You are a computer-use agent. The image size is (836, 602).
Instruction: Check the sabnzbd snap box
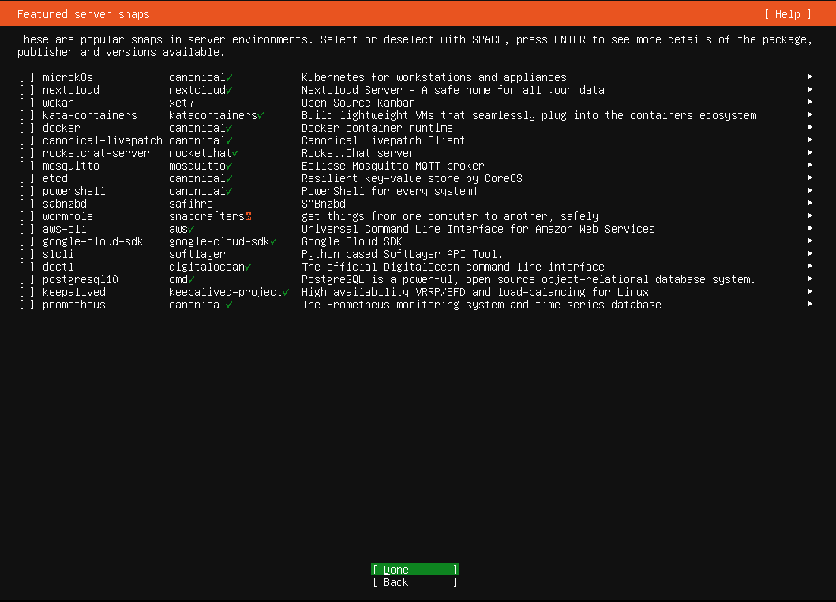27,204
